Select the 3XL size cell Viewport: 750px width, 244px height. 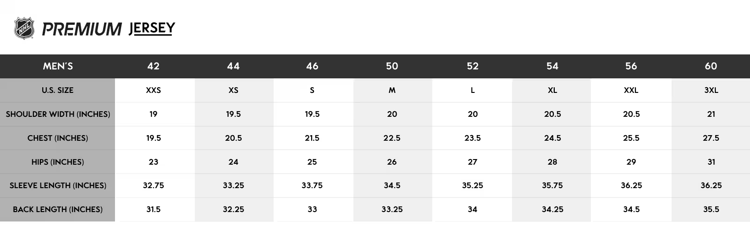click(711, 90)
